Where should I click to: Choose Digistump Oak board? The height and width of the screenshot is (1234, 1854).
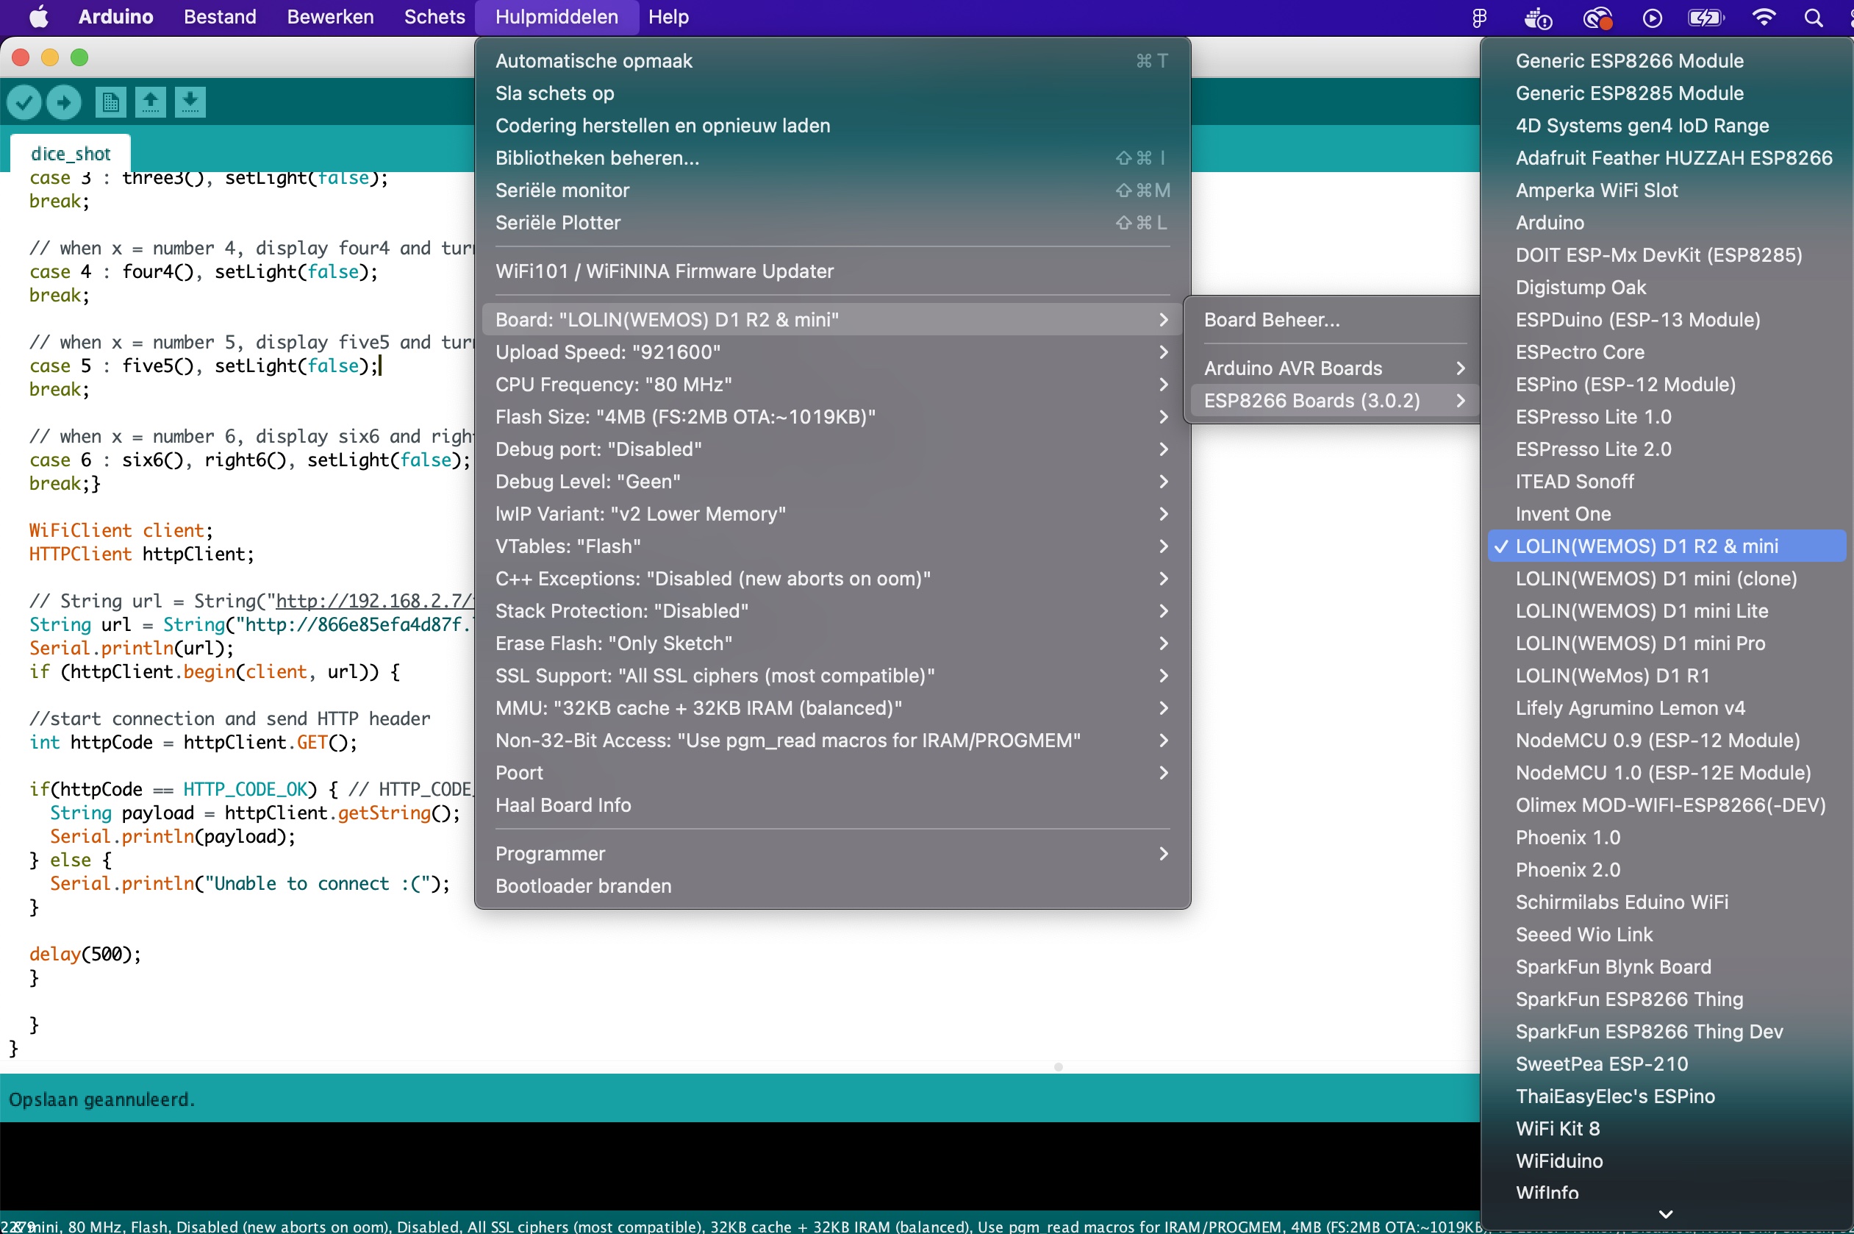1666,288
